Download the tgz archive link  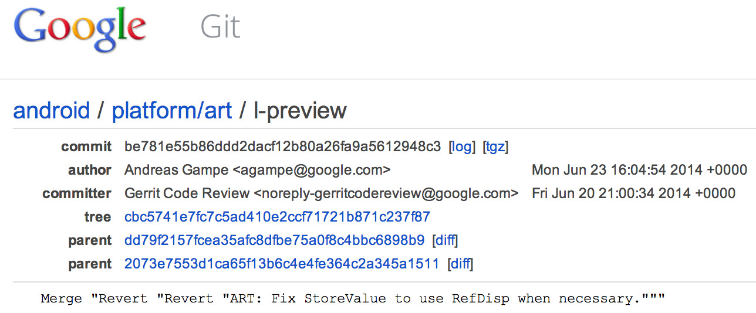tap(495, 147)
